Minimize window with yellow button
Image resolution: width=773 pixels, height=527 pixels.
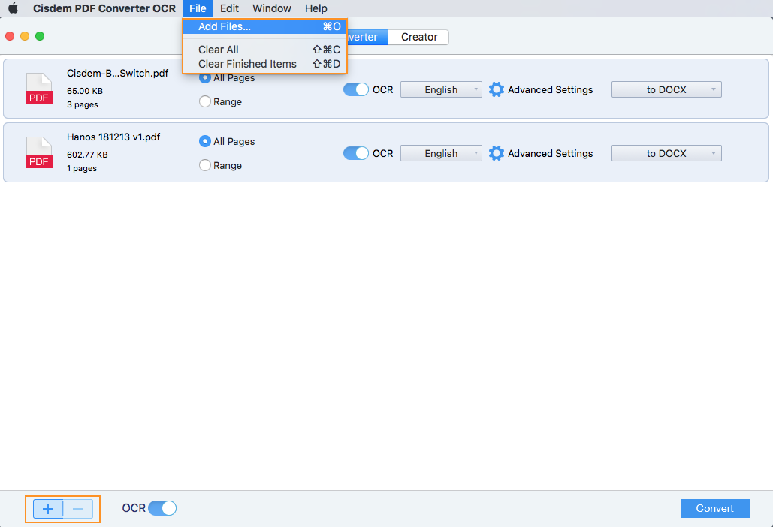[x=25, y=36]
